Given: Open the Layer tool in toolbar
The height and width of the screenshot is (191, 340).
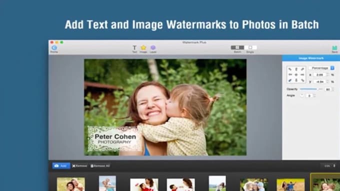Looking at the screenshot, I should pyautogui.click(x=153, y=49).
